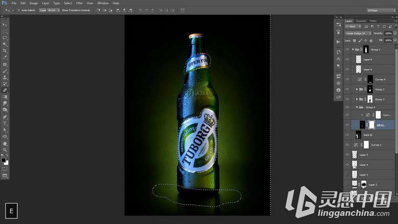Expand the Group 2 folder
This screenshot has height=224, width=398.
coord(357,89)
